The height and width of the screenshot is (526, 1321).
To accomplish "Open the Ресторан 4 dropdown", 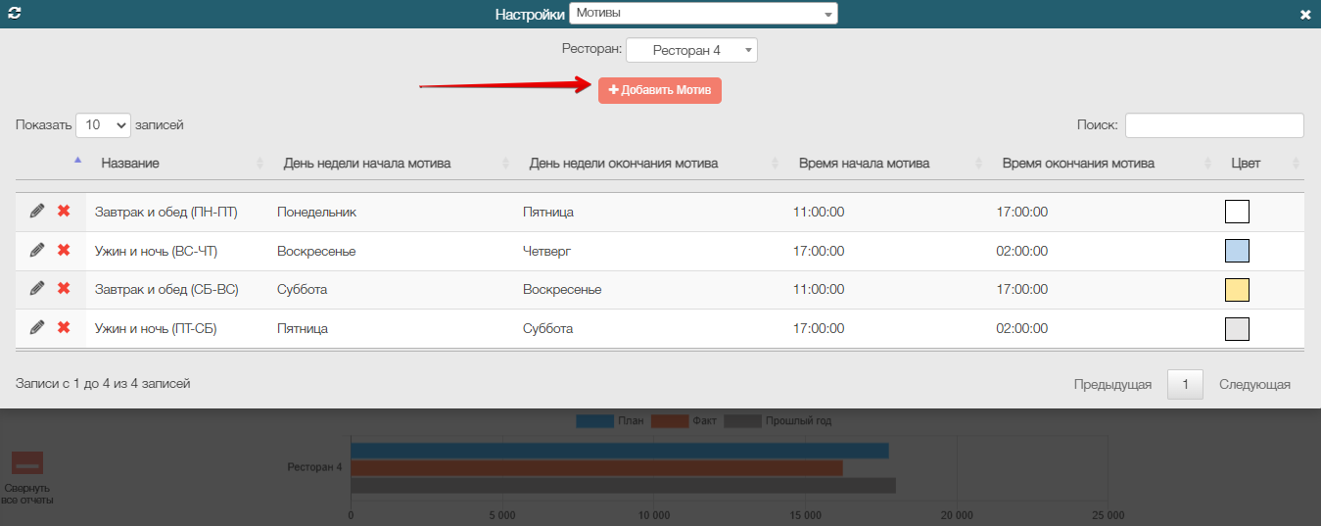I will coord(691,50).
